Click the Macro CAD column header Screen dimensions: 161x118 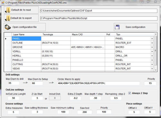click(88, 35)
